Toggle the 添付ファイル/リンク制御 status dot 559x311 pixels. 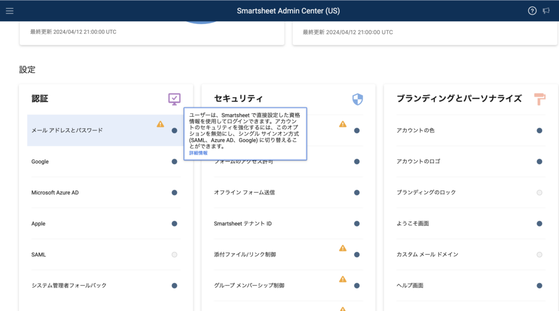click(x=356, y=254)
